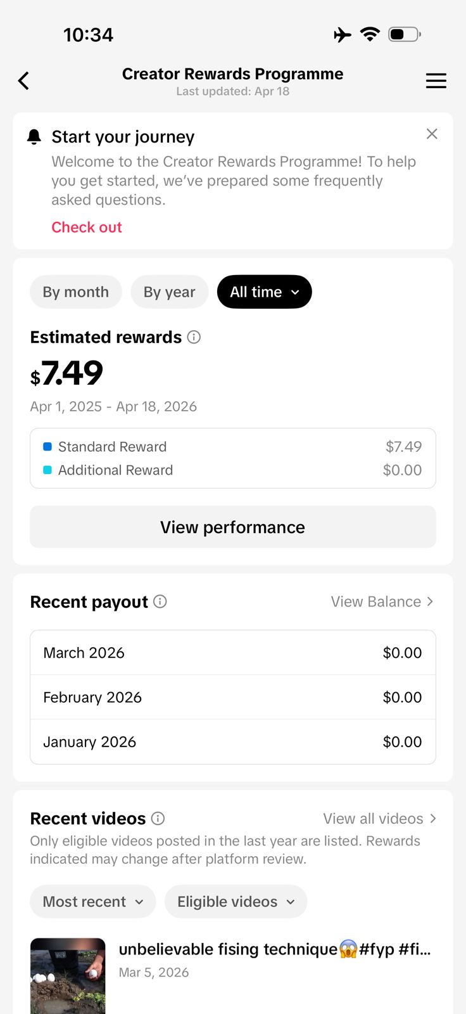Tap the bell notification icon
The width and height of the screenshot is (466, 1014).
pos(34,137)
